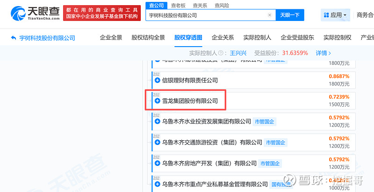Select 1800万元 amount of 信银理财
This screenshot has width=374, height=192.
(339, 84)
